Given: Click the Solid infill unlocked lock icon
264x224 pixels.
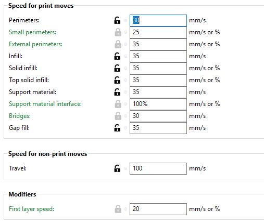Looking at the screenshot, I should pyautogui.click(x=117, y=68).
